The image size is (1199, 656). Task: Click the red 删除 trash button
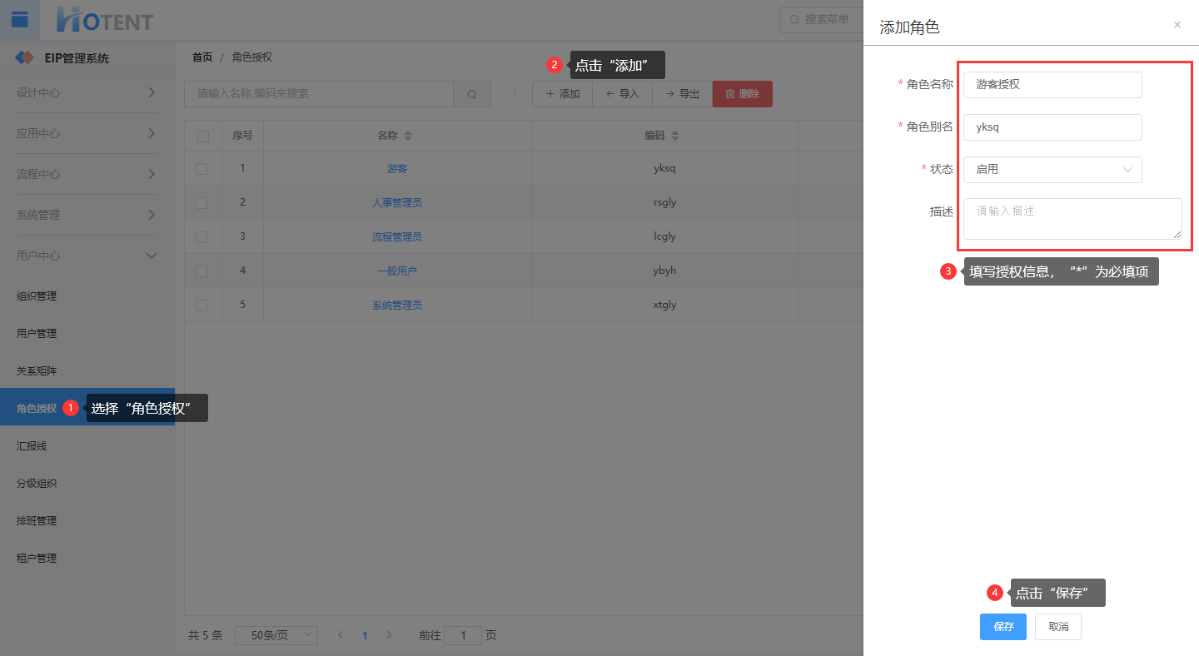[742, 94]
